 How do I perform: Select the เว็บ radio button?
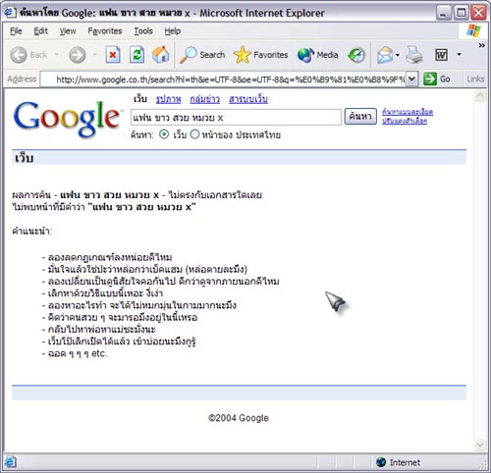click(x=164, y=134)
